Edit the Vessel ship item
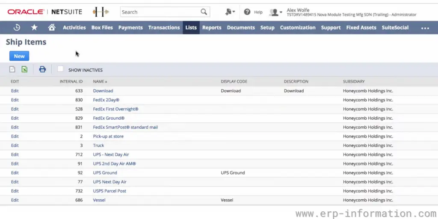 (x=15, y=200)
